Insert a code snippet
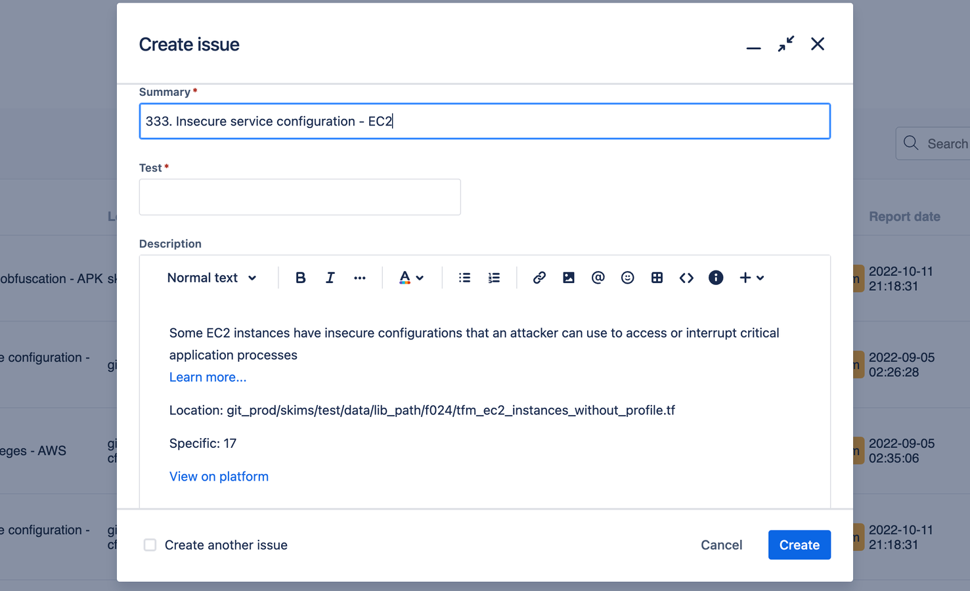 686,278
